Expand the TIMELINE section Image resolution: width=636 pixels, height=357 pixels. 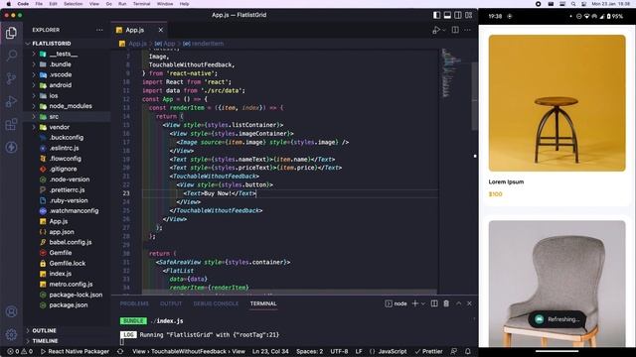(45, 341)
